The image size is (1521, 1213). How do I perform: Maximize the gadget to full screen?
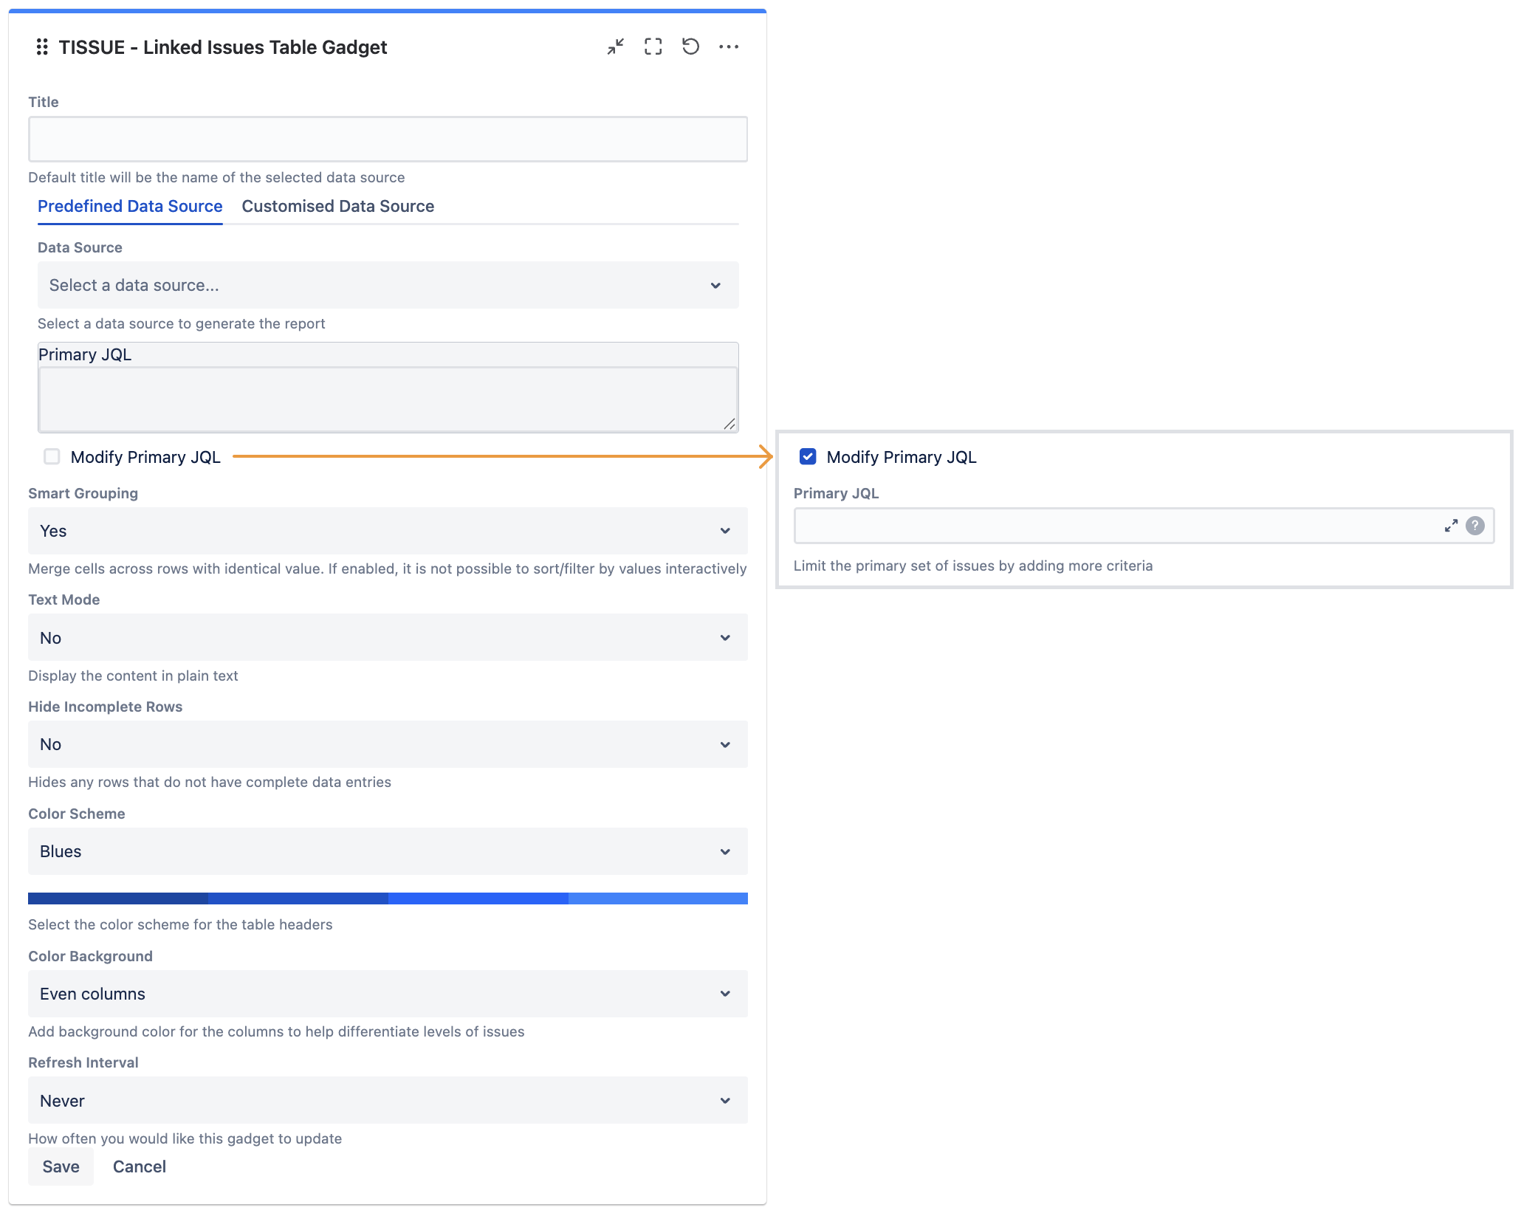pos(653,47)
